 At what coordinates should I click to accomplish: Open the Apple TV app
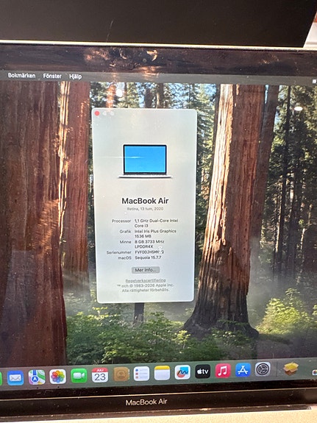[x=202, y=372]
